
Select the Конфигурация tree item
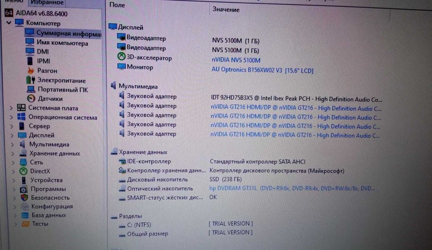point(52,206)
